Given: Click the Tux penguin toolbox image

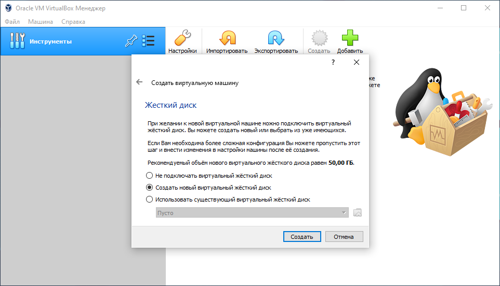Looking at the screenshot, I should 443,112.
